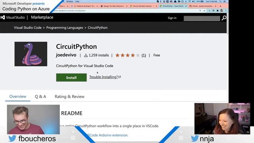Switch to the Device Simulator Express tab
This screenshot has width=254, height=143.
(143, 6)
